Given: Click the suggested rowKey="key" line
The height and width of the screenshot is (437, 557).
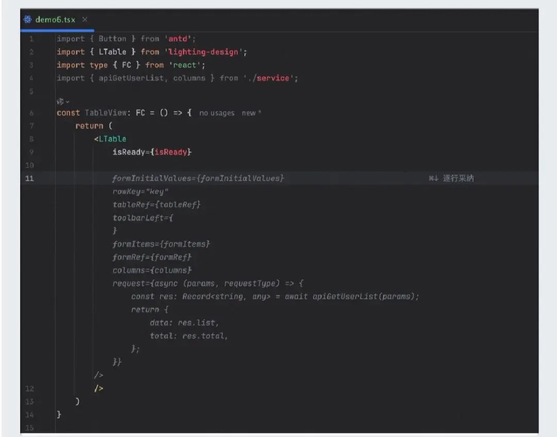Looking at the screenshot, I should click(x=140, y=191).
